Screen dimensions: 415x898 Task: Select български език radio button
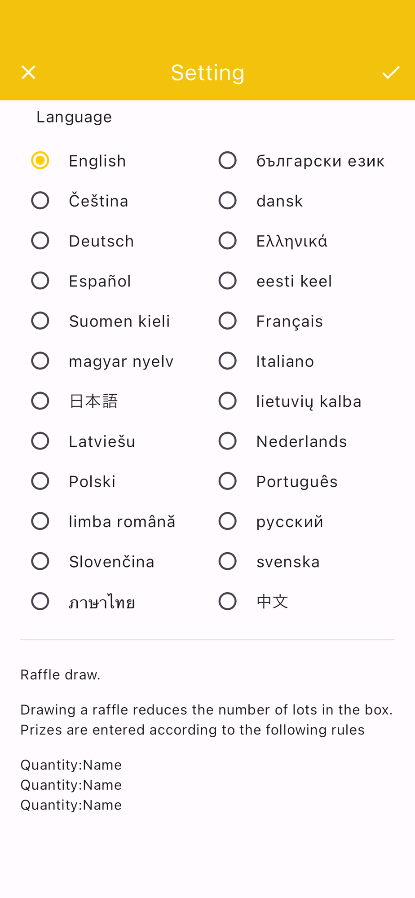(228, 161)
